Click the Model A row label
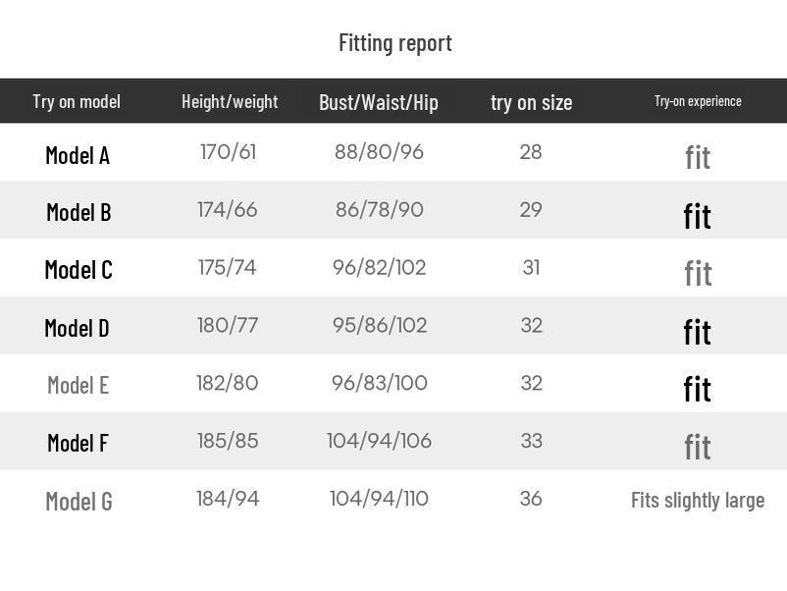Image resolution: width=787 pixels, height=591 pixels. pyautogui.click(x=78, y=155)
